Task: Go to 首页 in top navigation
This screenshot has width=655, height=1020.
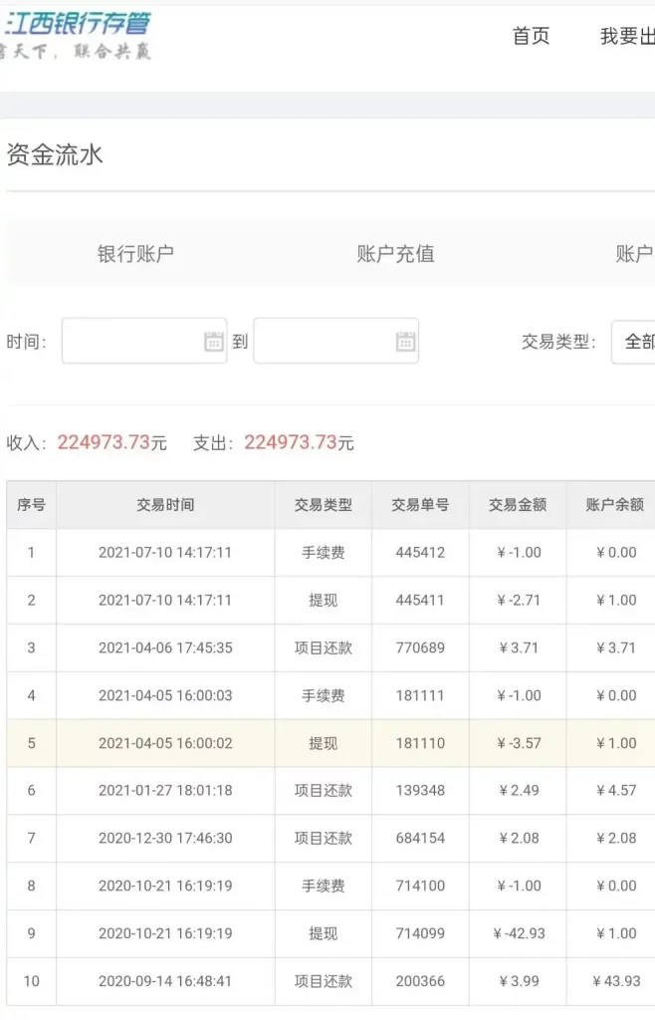Action: click(531, 37)
